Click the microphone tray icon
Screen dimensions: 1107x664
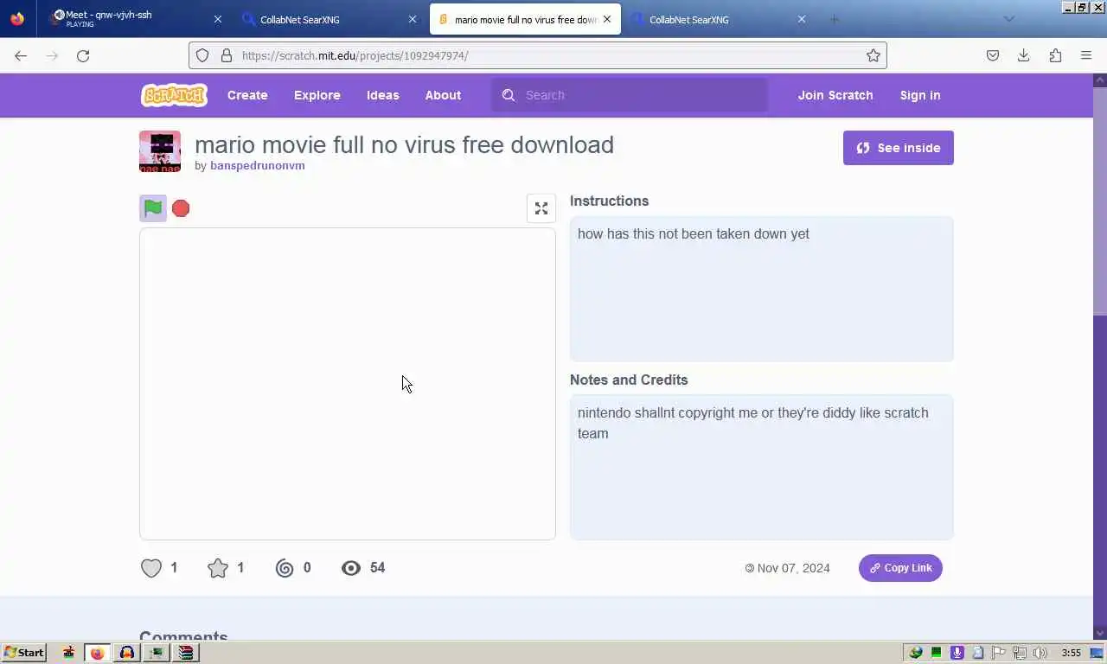point(957,653)
